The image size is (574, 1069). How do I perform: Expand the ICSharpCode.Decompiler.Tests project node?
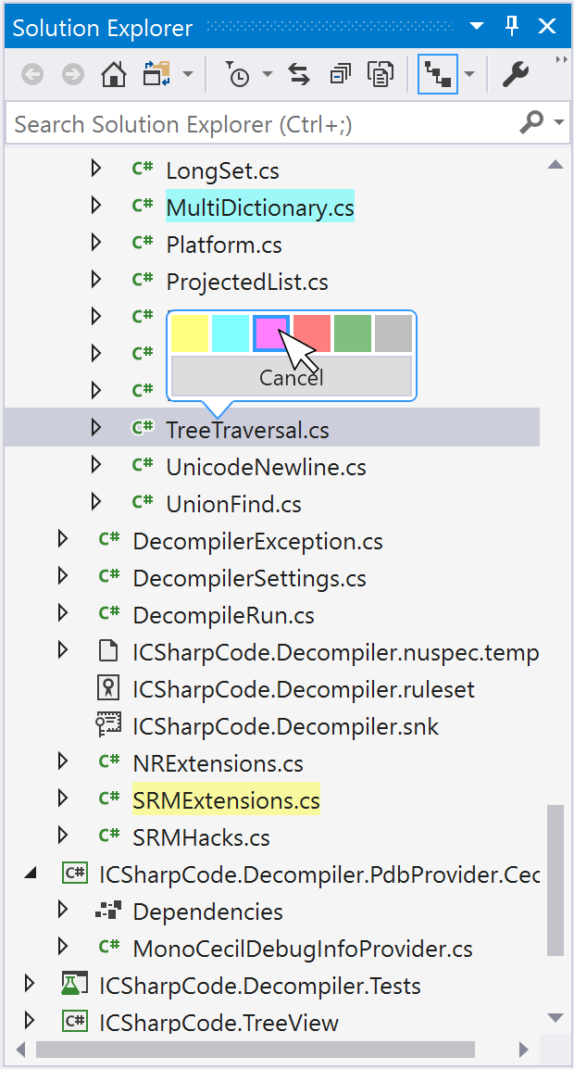pyautogui.click(x=29, y=985)
